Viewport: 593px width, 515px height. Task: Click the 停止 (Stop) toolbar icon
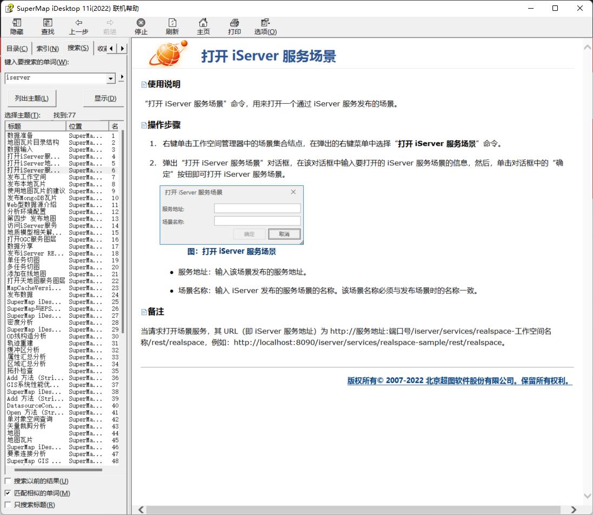coord(141,26)
